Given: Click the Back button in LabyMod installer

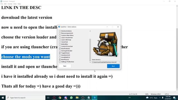Looking at the screenshot, I should [65, 66].
